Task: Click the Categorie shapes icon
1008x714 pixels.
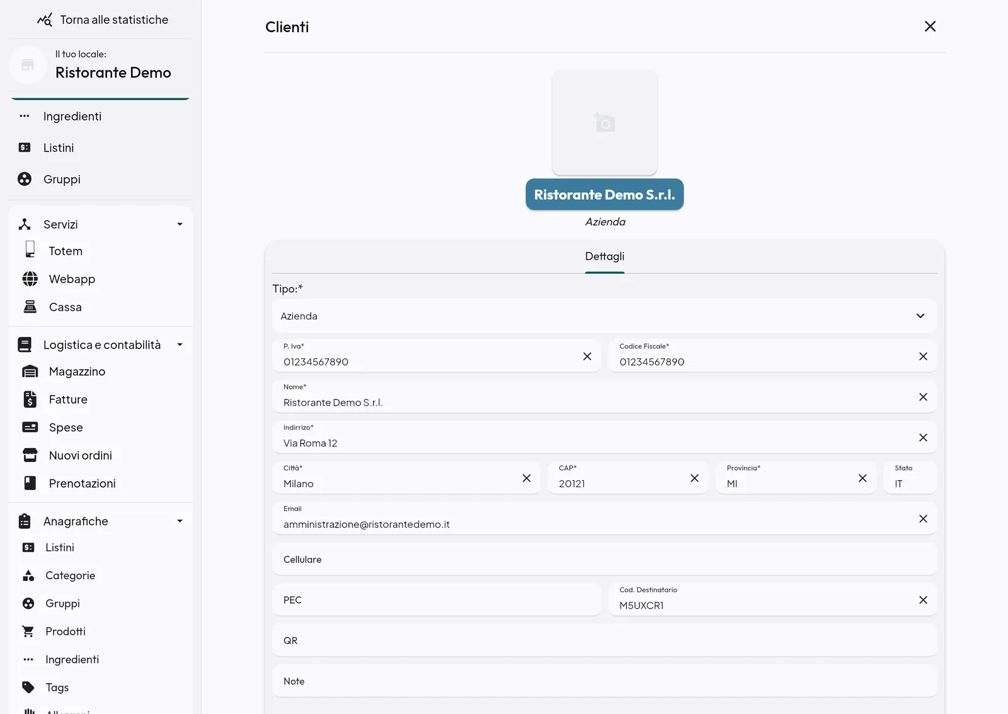Action: [28, 575]
